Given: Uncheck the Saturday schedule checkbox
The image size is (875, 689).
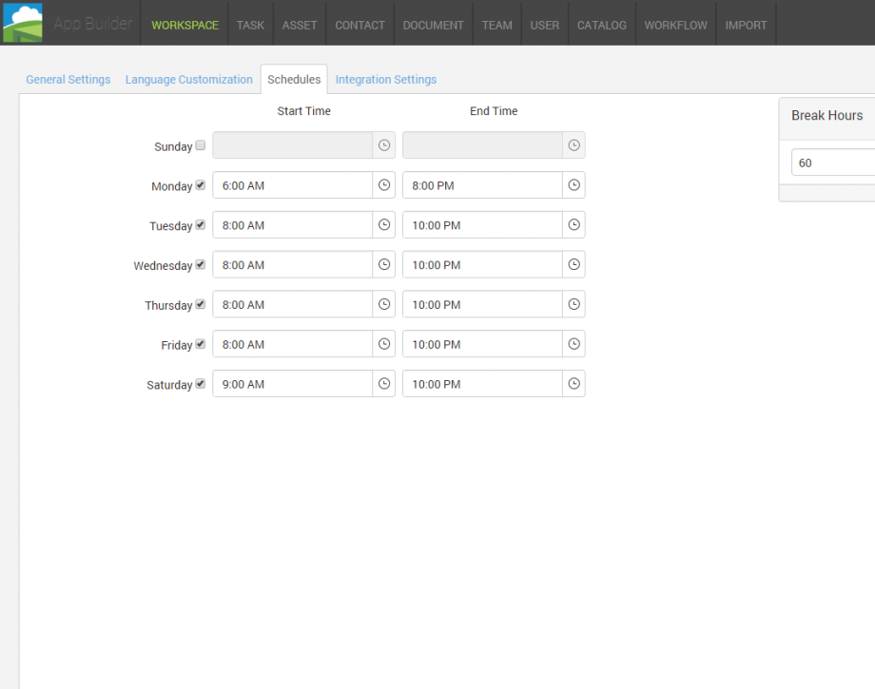Looking at the screenshot, I should coord(198,382).
